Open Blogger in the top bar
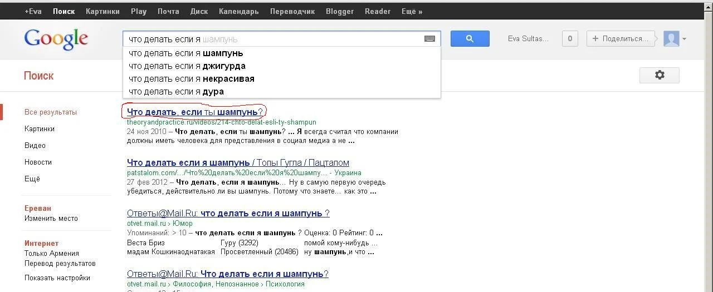The width and height of the screenshot is (713, 292). tap(340, 11)
